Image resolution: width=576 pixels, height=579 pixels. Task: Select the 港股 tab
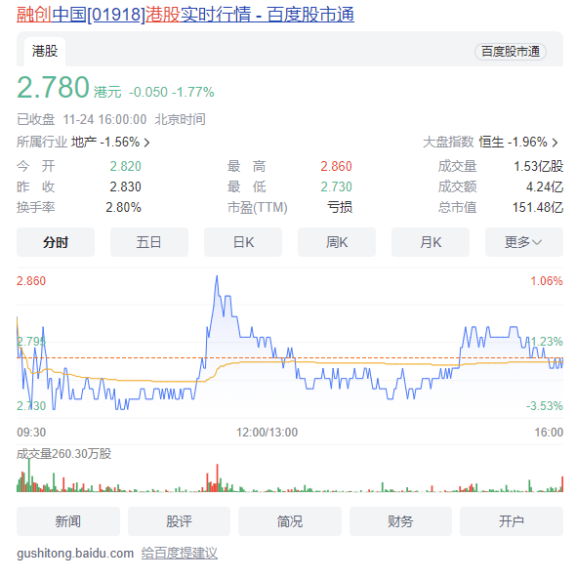pos(45,52)
